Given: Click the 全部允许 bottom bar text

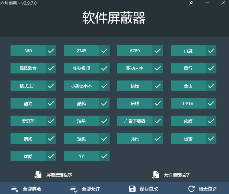Looking at the screenshot, I should pos(91,189).
